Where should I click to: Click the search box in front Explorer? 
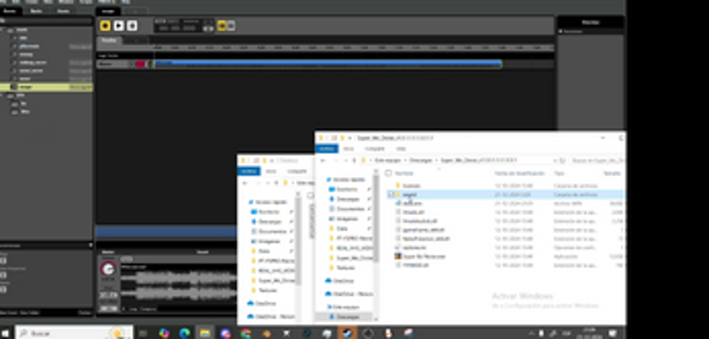(x=596, y=160)
